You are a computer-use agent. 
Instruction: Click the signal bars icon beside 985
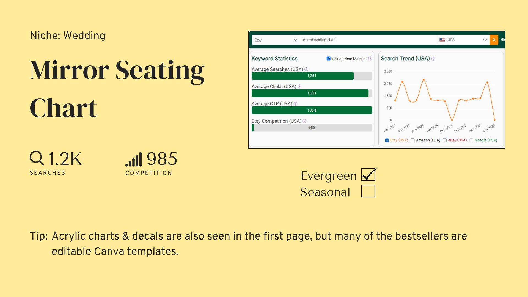tap(134, 159)
